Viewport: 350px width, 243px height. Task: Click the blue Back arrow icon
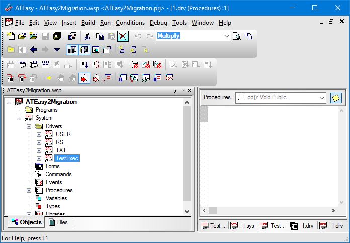click(34, 50)
